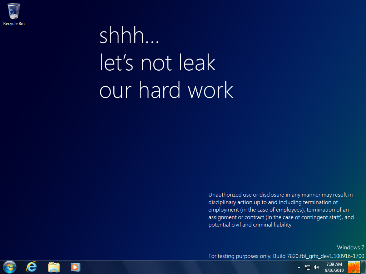
Task: Open the network status tray icon
Action: (308, 267)
